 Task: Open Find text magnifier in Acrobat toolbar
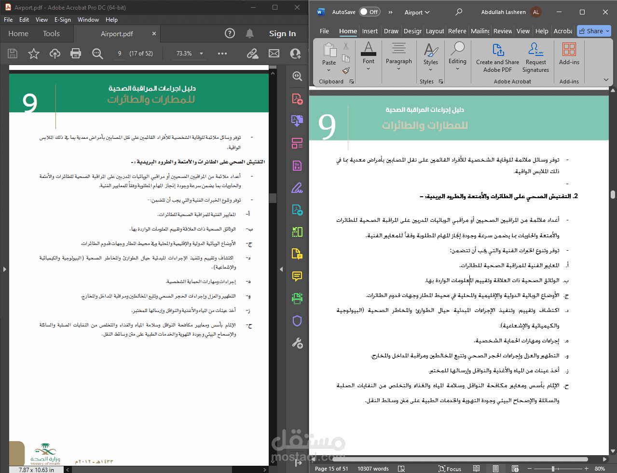97,54
